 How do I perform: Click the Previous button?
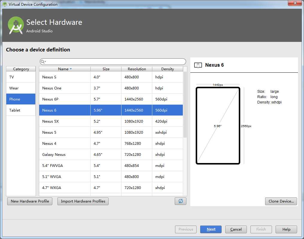tap(186, 229)
